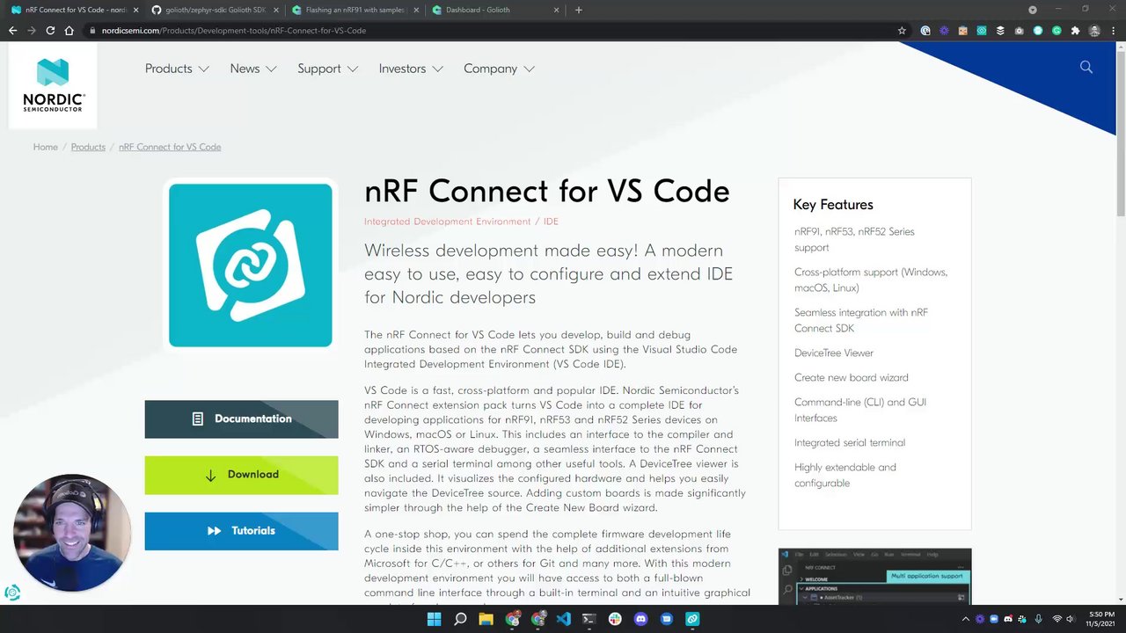Viewport: 1126px width, 633px height.
Task: Click the green Download button
Action: pos(241,475)
